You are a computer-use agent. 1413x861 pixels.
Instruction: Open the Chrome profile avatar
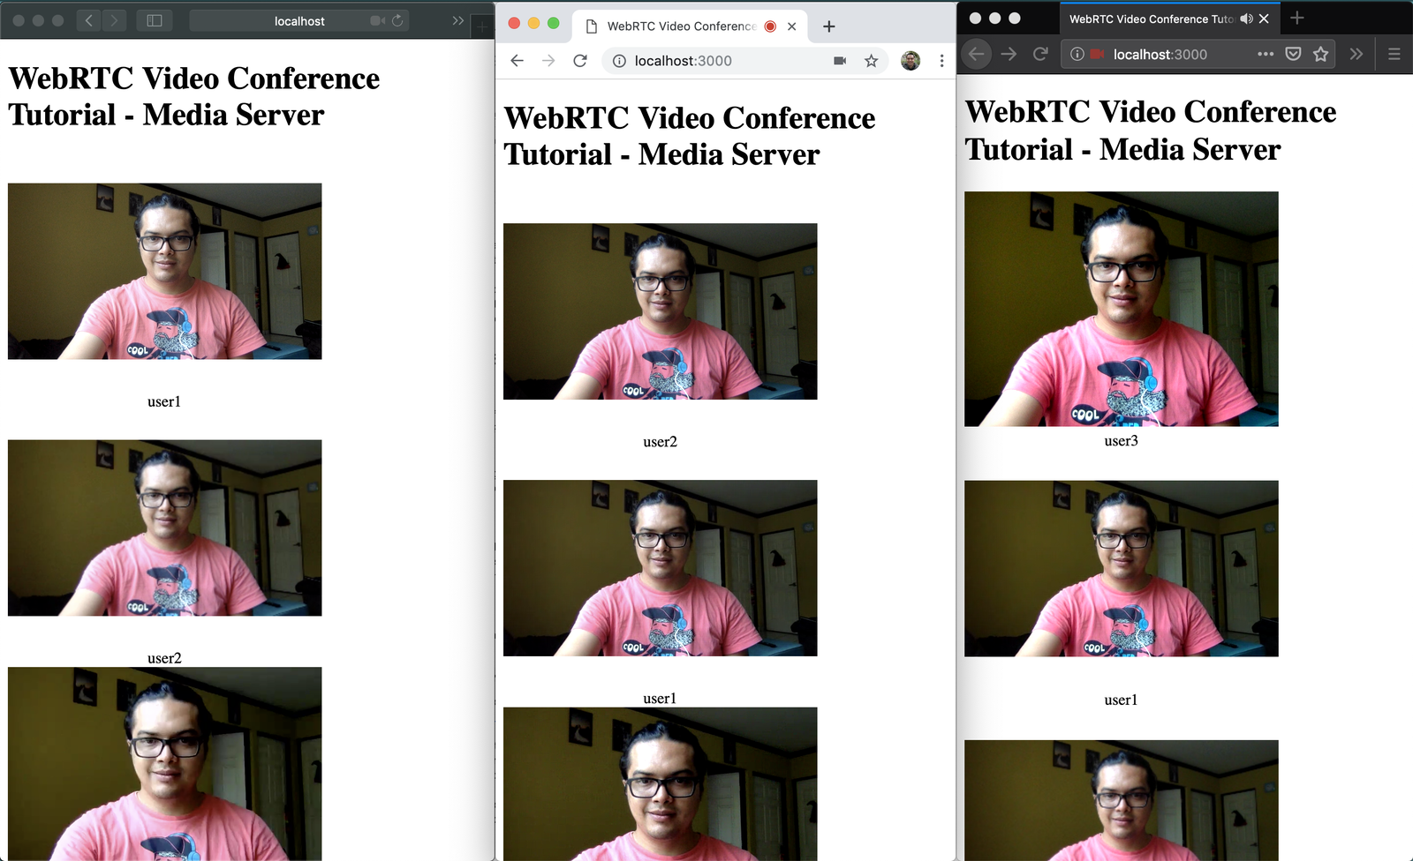tap(911, 61)
